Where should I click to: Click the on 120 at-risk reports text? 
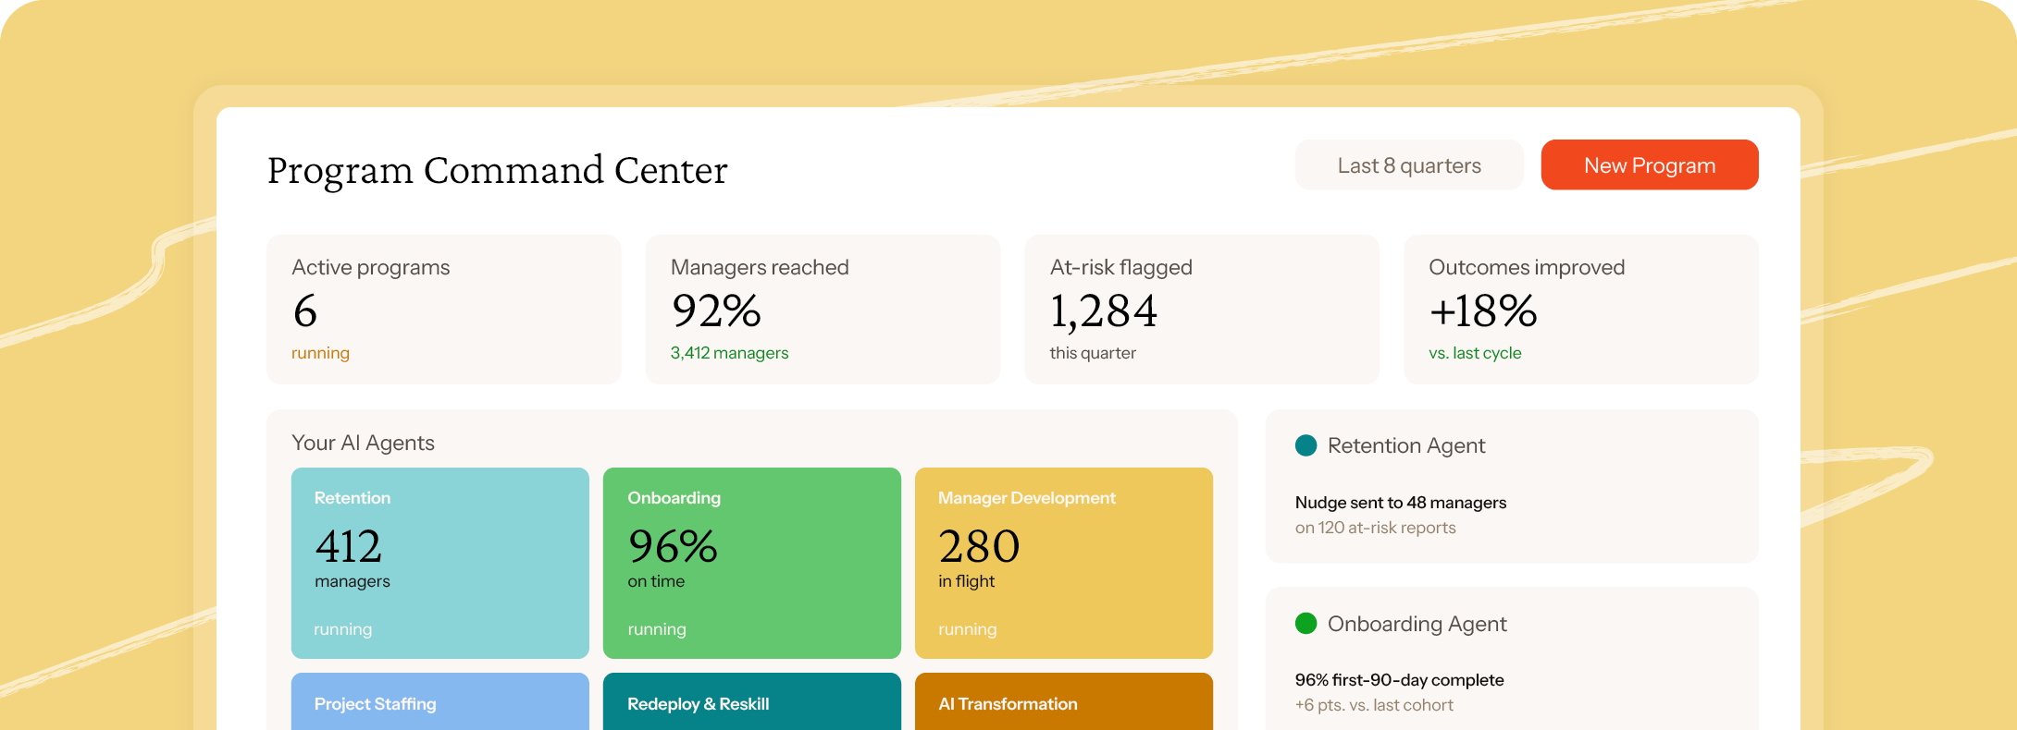[1376, 528]
